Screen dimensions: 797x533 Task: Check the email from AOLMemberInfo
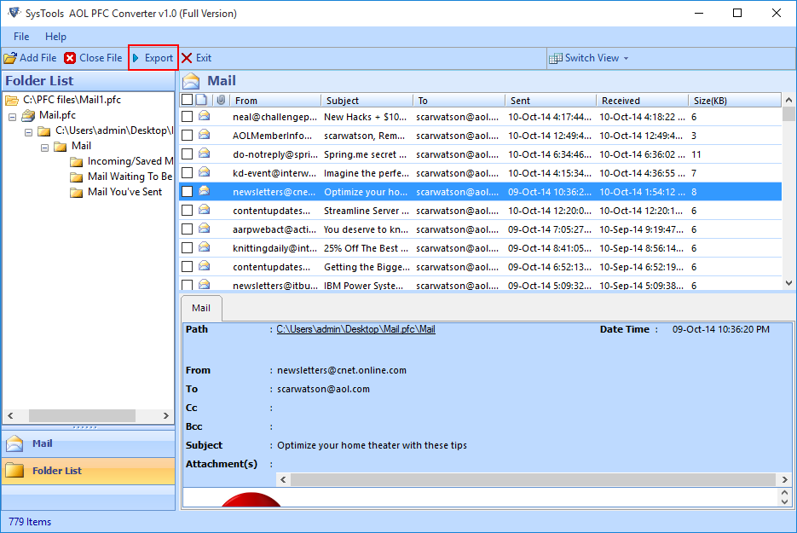pos(187,136)
